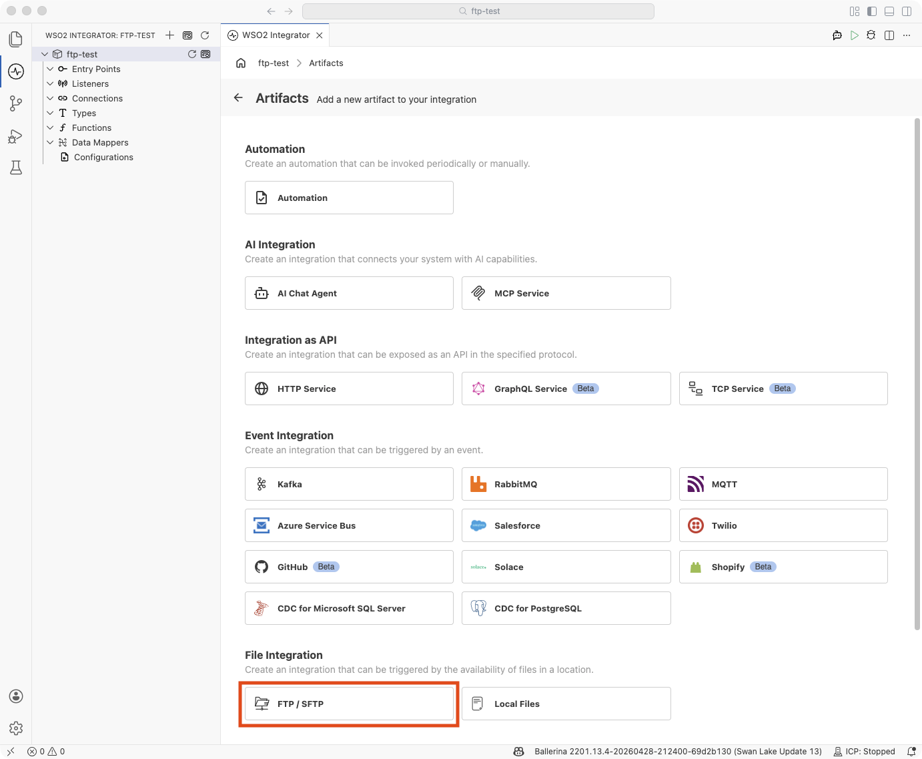The image size is (922, 759).
Task: Open the Manage gear settings
Action: (16, 728)
